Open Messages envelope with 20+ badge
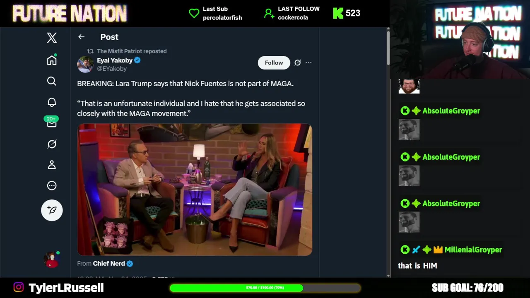The width and height of the screenshot is (530, 298). [52, 122]
